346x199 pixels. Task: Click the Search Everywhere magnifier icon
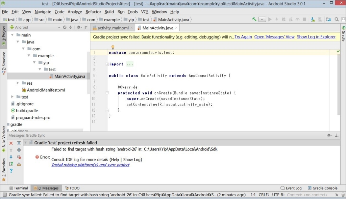click(337, 19)
